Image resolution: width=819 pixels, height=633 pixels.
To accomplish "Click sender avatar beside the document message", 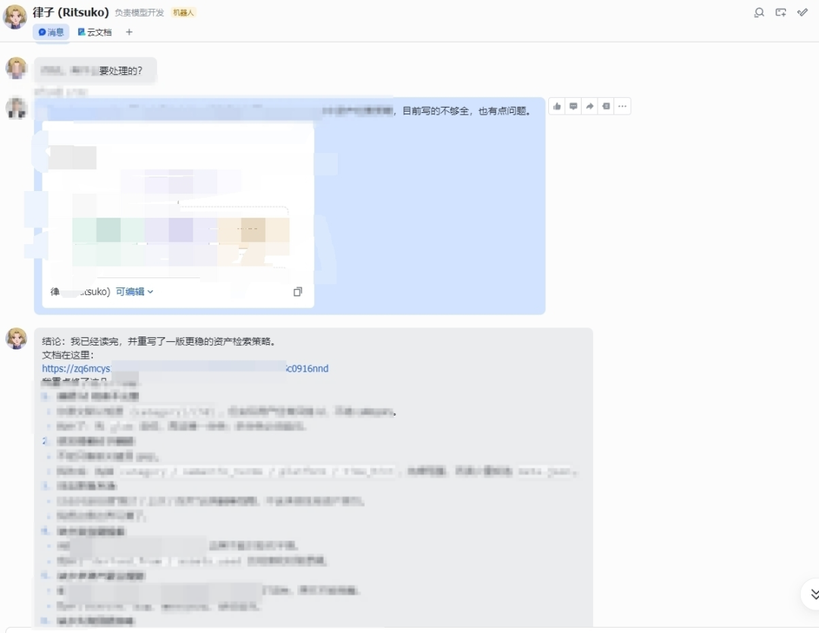I will click(17, 108).
